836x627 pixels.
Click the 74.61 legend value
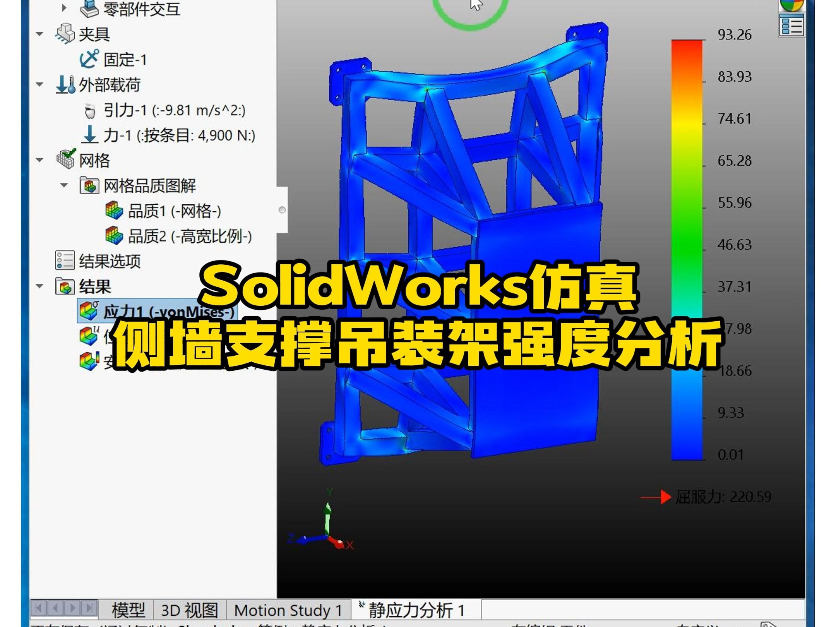point(735,119)
